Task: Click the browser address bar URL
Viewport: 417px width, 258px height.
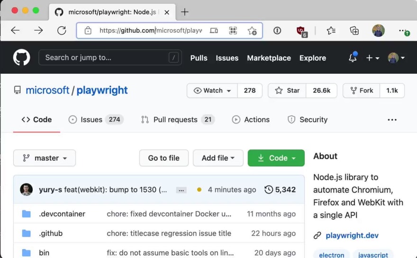Action: point(151,31)
